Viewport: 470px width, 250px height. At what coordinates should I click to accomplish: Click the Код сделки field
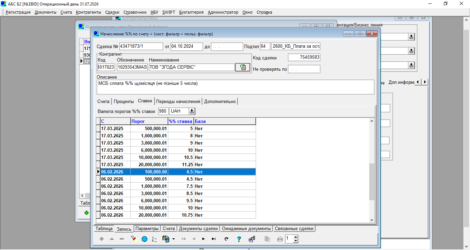point(304,58)
